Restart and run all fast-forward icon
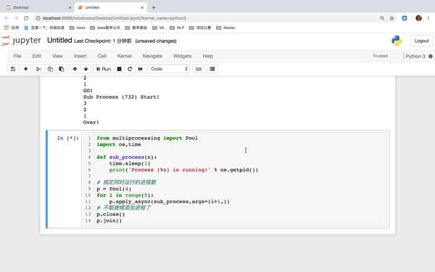This screenshot has height=272, width=435. click(x=141, y=69)
